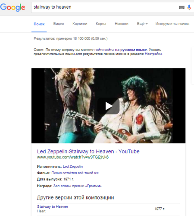Image resolution: width=194 pixels, height=216 pixels.
Task: Open the Grammy Hall of Fame award link
Action: click(78, 186)
